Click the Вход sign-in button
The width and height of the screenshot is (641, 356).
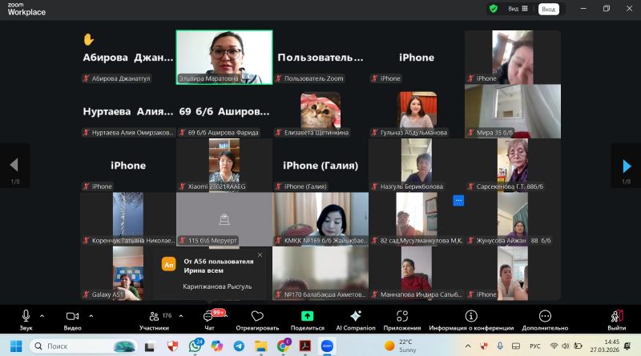(x=548, y=9)
